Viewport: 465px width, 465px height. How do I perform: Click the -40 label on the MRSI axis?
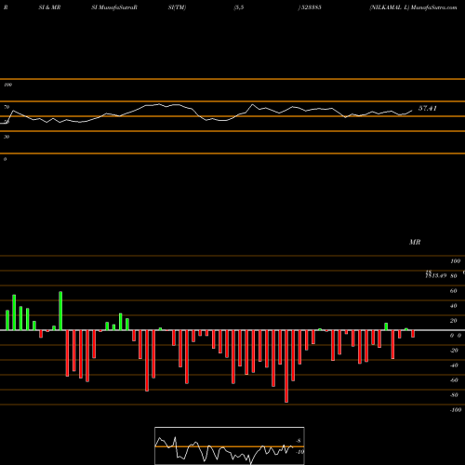pyautogui.click(x=454, y=365)
